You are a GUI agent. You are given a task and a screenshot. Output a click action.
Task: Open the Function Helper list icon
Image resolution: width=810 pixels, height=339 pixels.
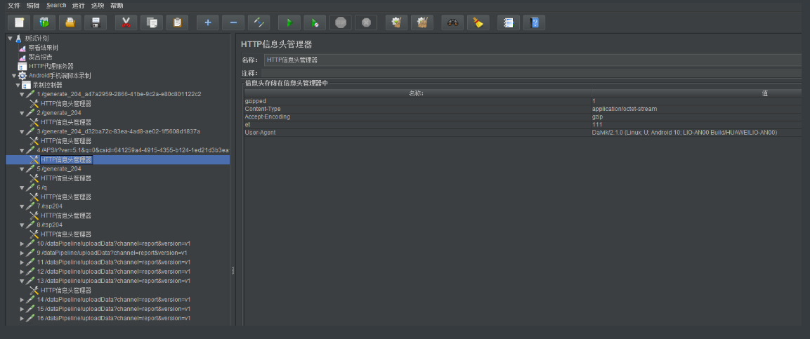tap(509, 22)
